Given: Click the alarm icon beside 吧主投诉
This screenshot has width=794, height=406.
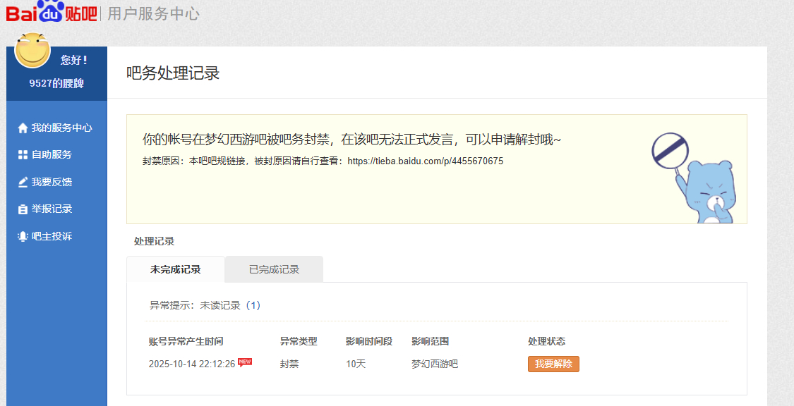Looking at the screenshot, I should (23, 237).
